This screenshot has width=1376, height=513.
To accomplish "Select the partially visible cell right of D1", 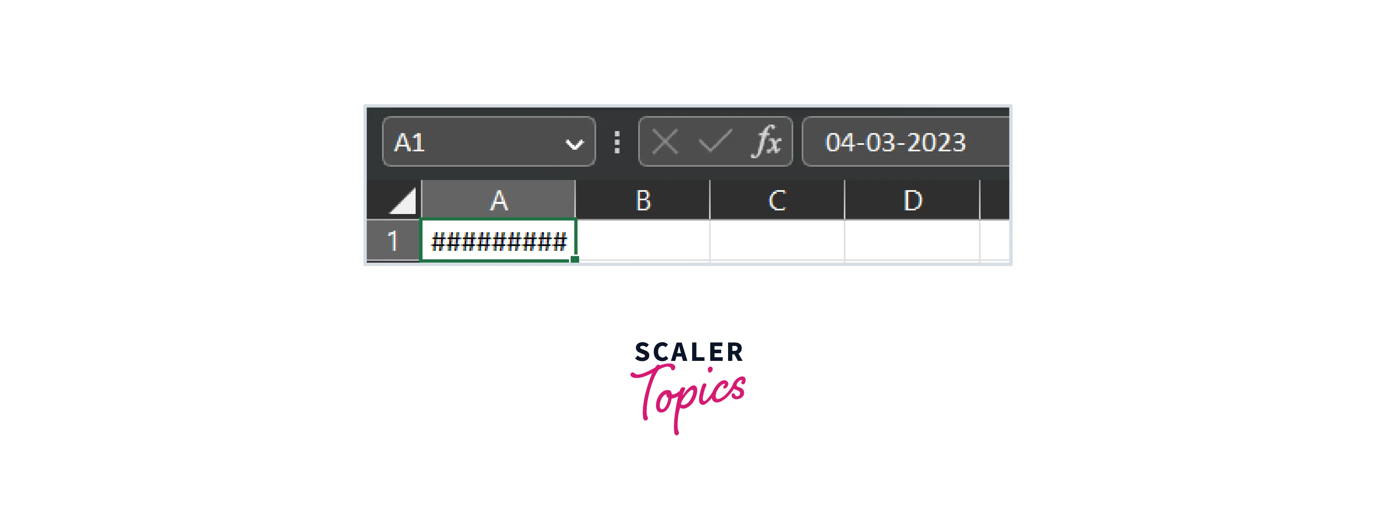I will tap(995, 241).
